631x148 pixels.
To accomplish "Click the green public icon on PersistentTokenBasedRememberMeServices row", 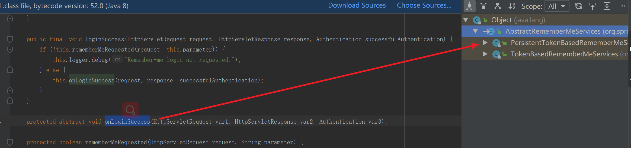I will 505,43.
